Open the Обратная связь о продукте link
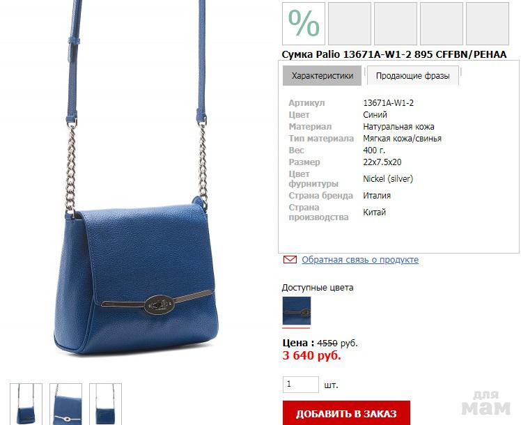The height and width of the screenshot is (425, 521). pos(360,259)
